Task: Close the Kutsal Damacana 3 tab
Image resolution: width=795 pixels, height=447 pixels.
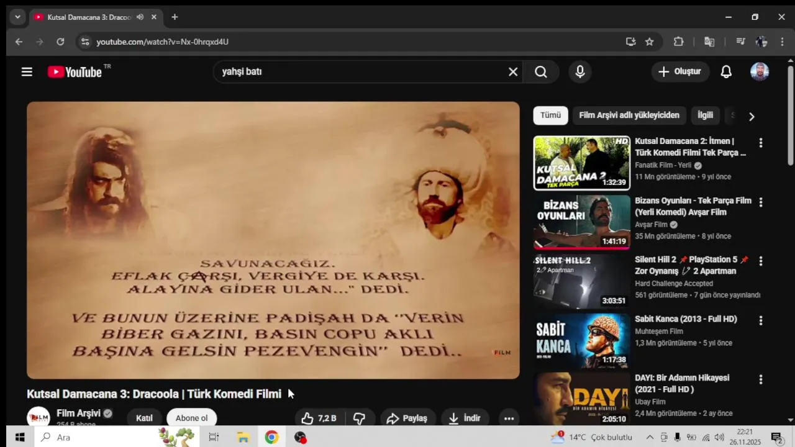Action: pyautogui.click(x=154, y=17)
